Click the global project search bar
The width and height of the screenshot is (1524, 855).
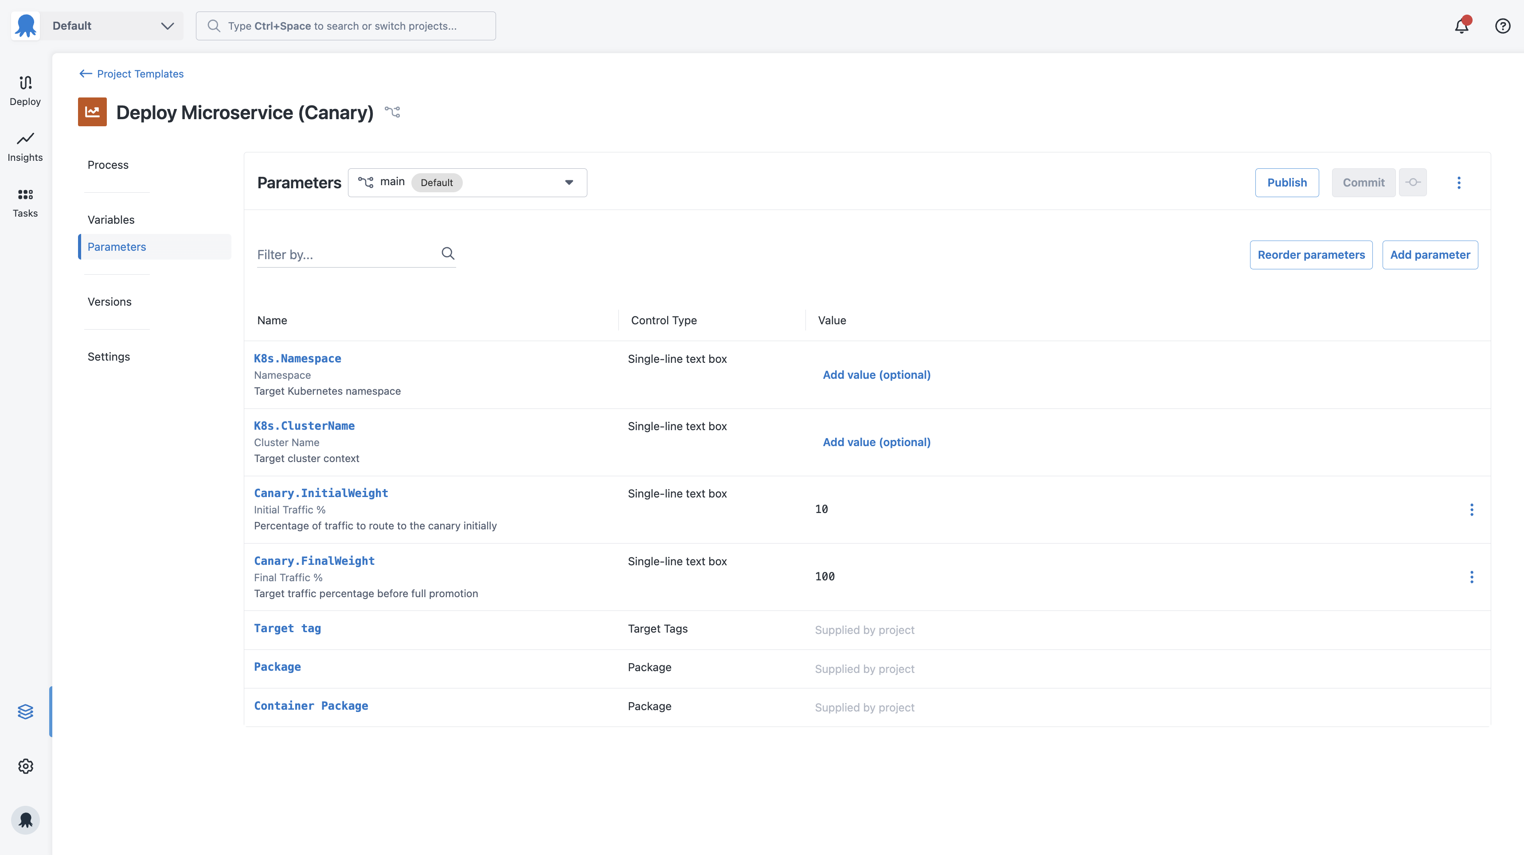tap(345, 26)
